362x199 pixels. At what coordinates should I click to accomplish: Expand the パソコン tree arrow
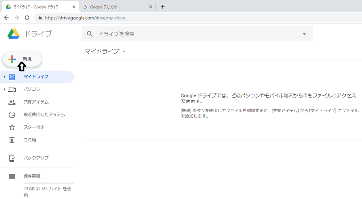coord(4,89)
